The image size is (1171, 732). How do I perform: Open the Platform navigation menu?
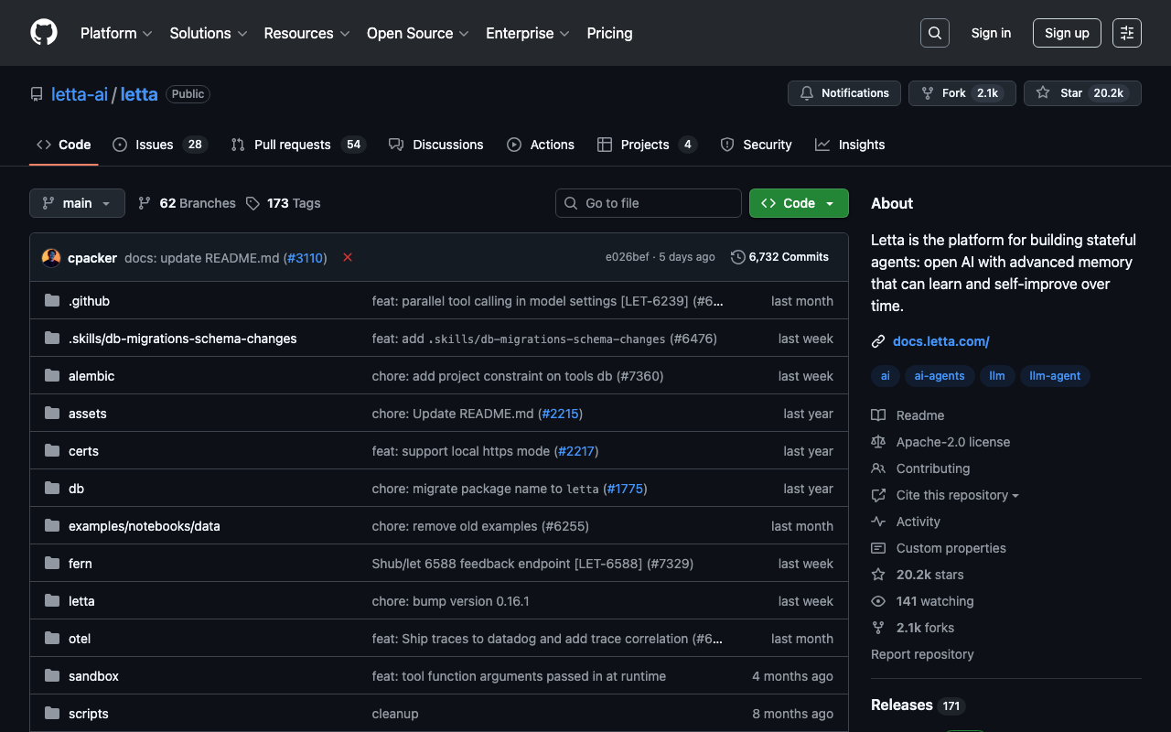[116, 33]
